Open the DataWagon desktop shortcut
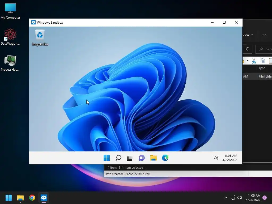 [10, 37]
